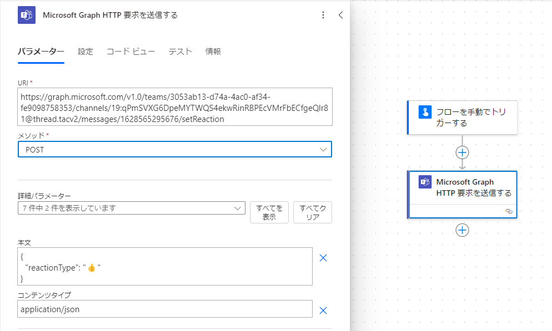Click the panel title Microsoft Graph HTTP 要求を送信する
The image size is (552, 331).
tap(110, 15)
